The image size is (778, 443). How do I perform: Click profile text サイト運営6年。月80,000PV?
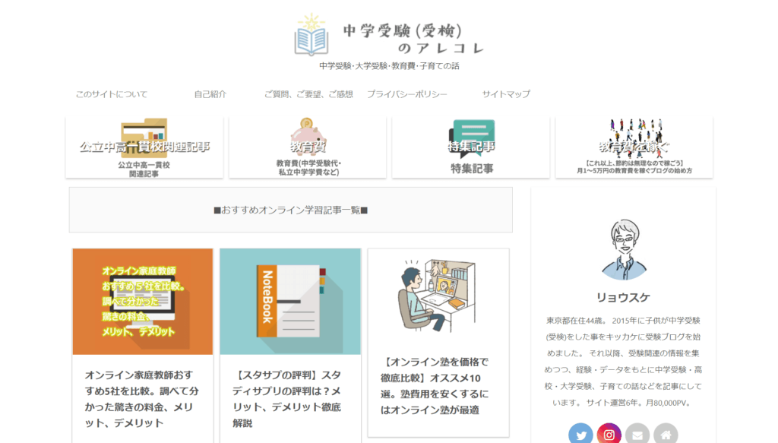[x=639, y=403]
